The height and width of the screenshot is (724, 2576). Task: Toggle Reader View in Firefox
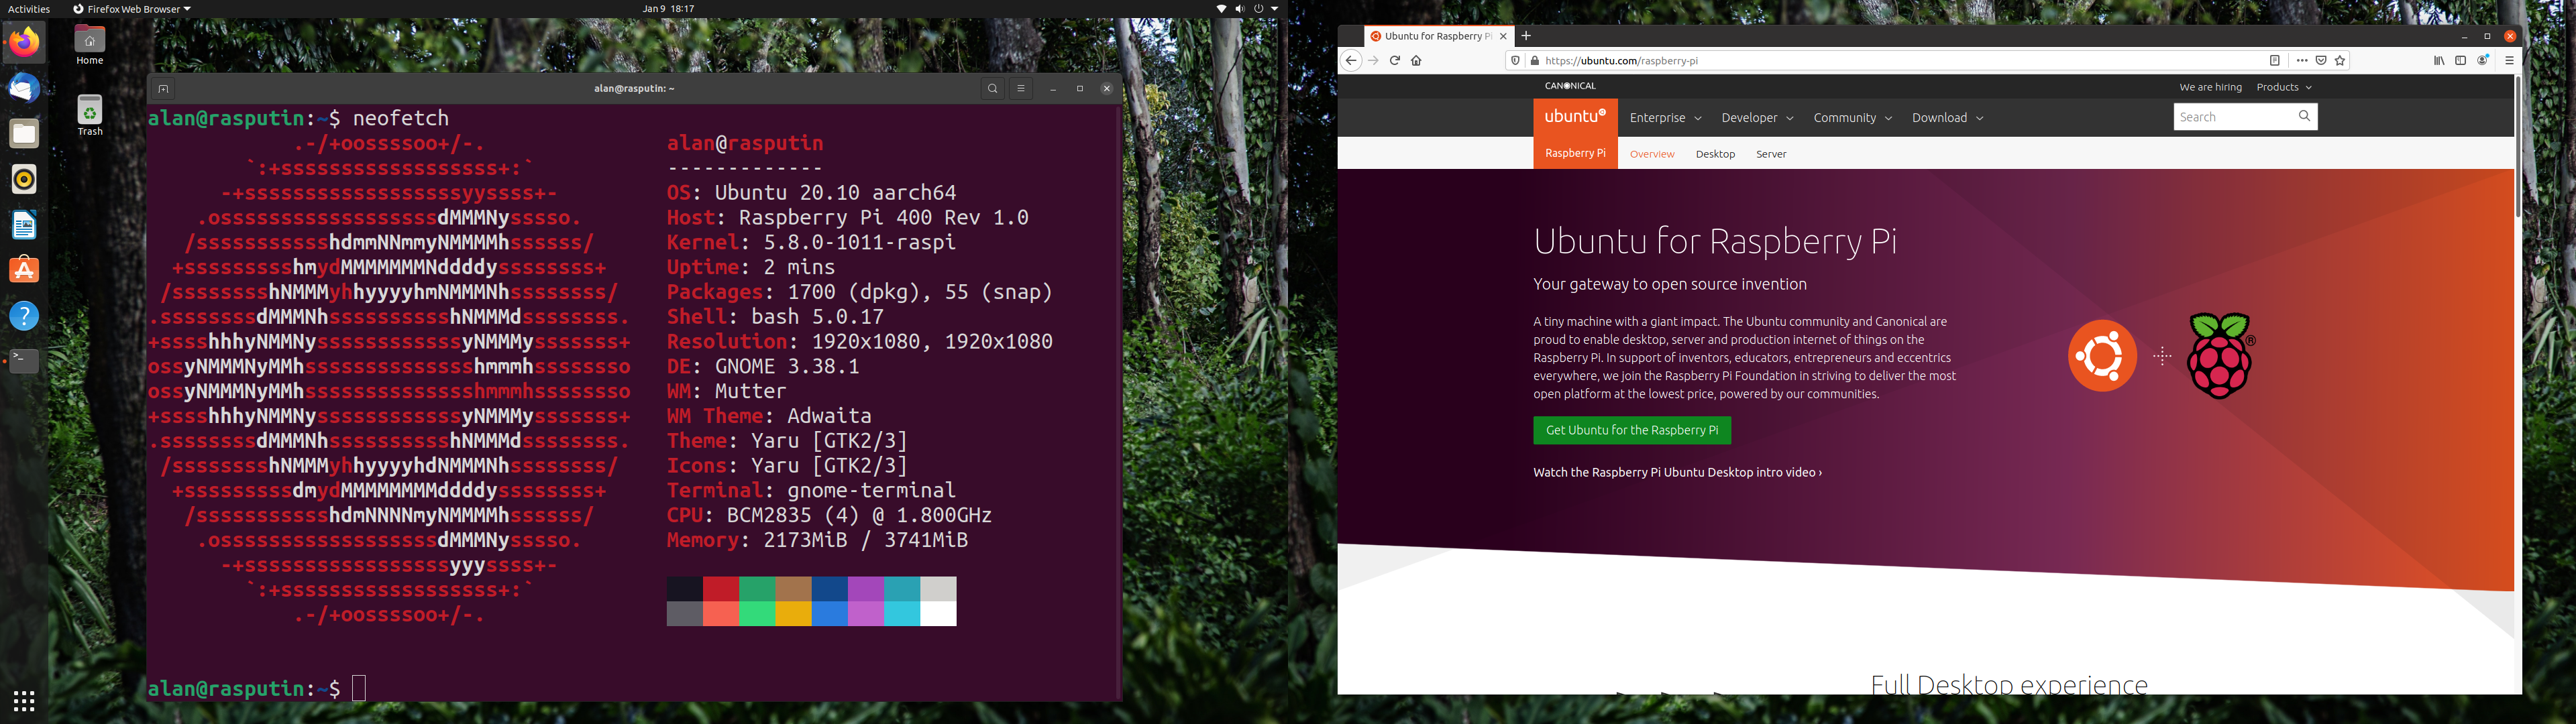[2274, 61]
